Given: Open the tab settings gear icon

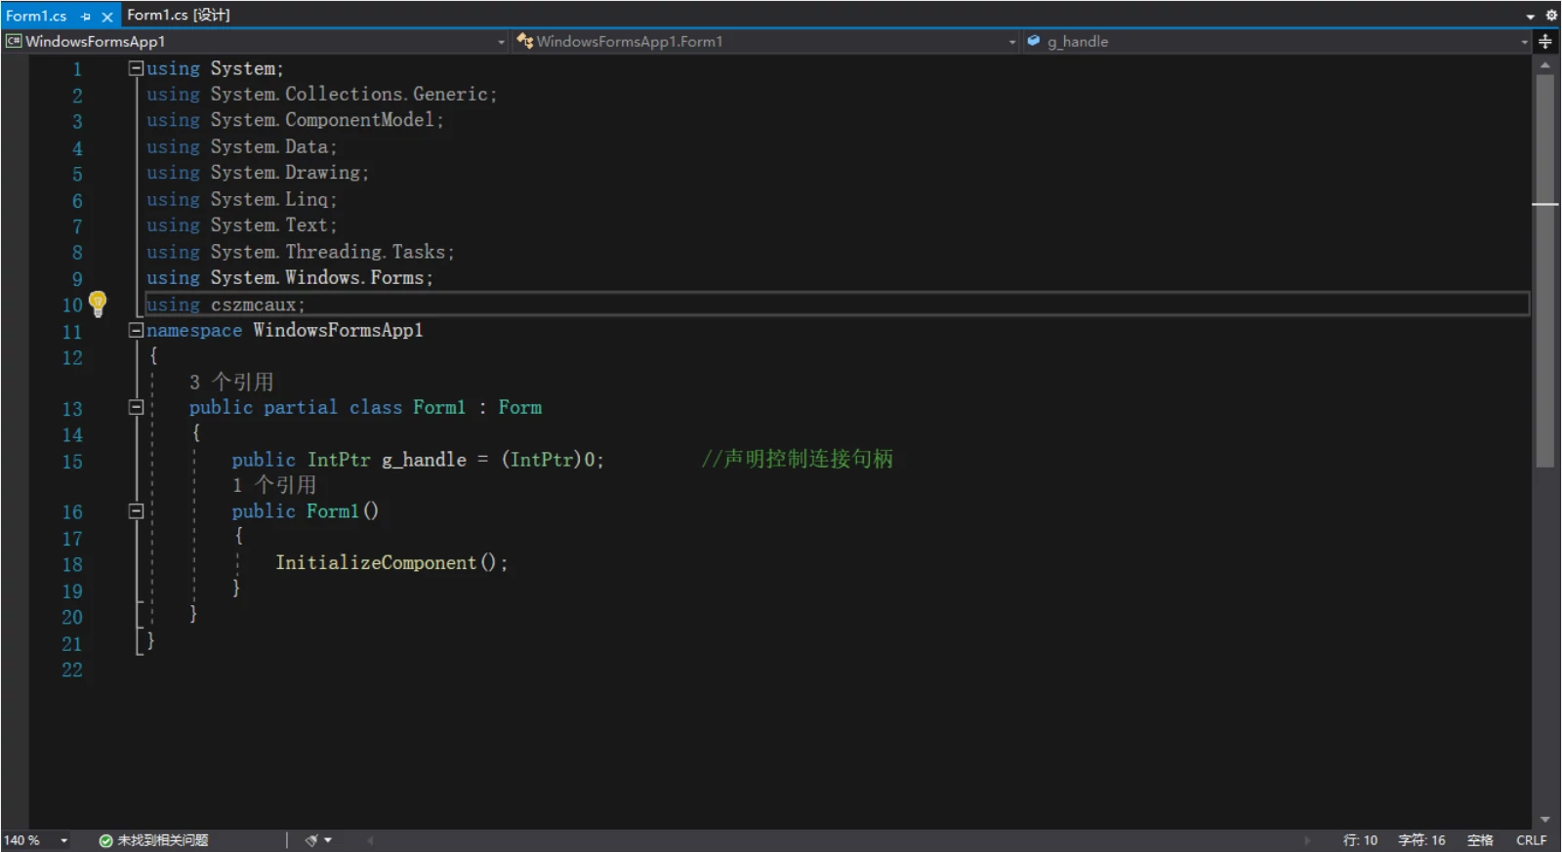Looking at the screenshot, I should 1551,16.
